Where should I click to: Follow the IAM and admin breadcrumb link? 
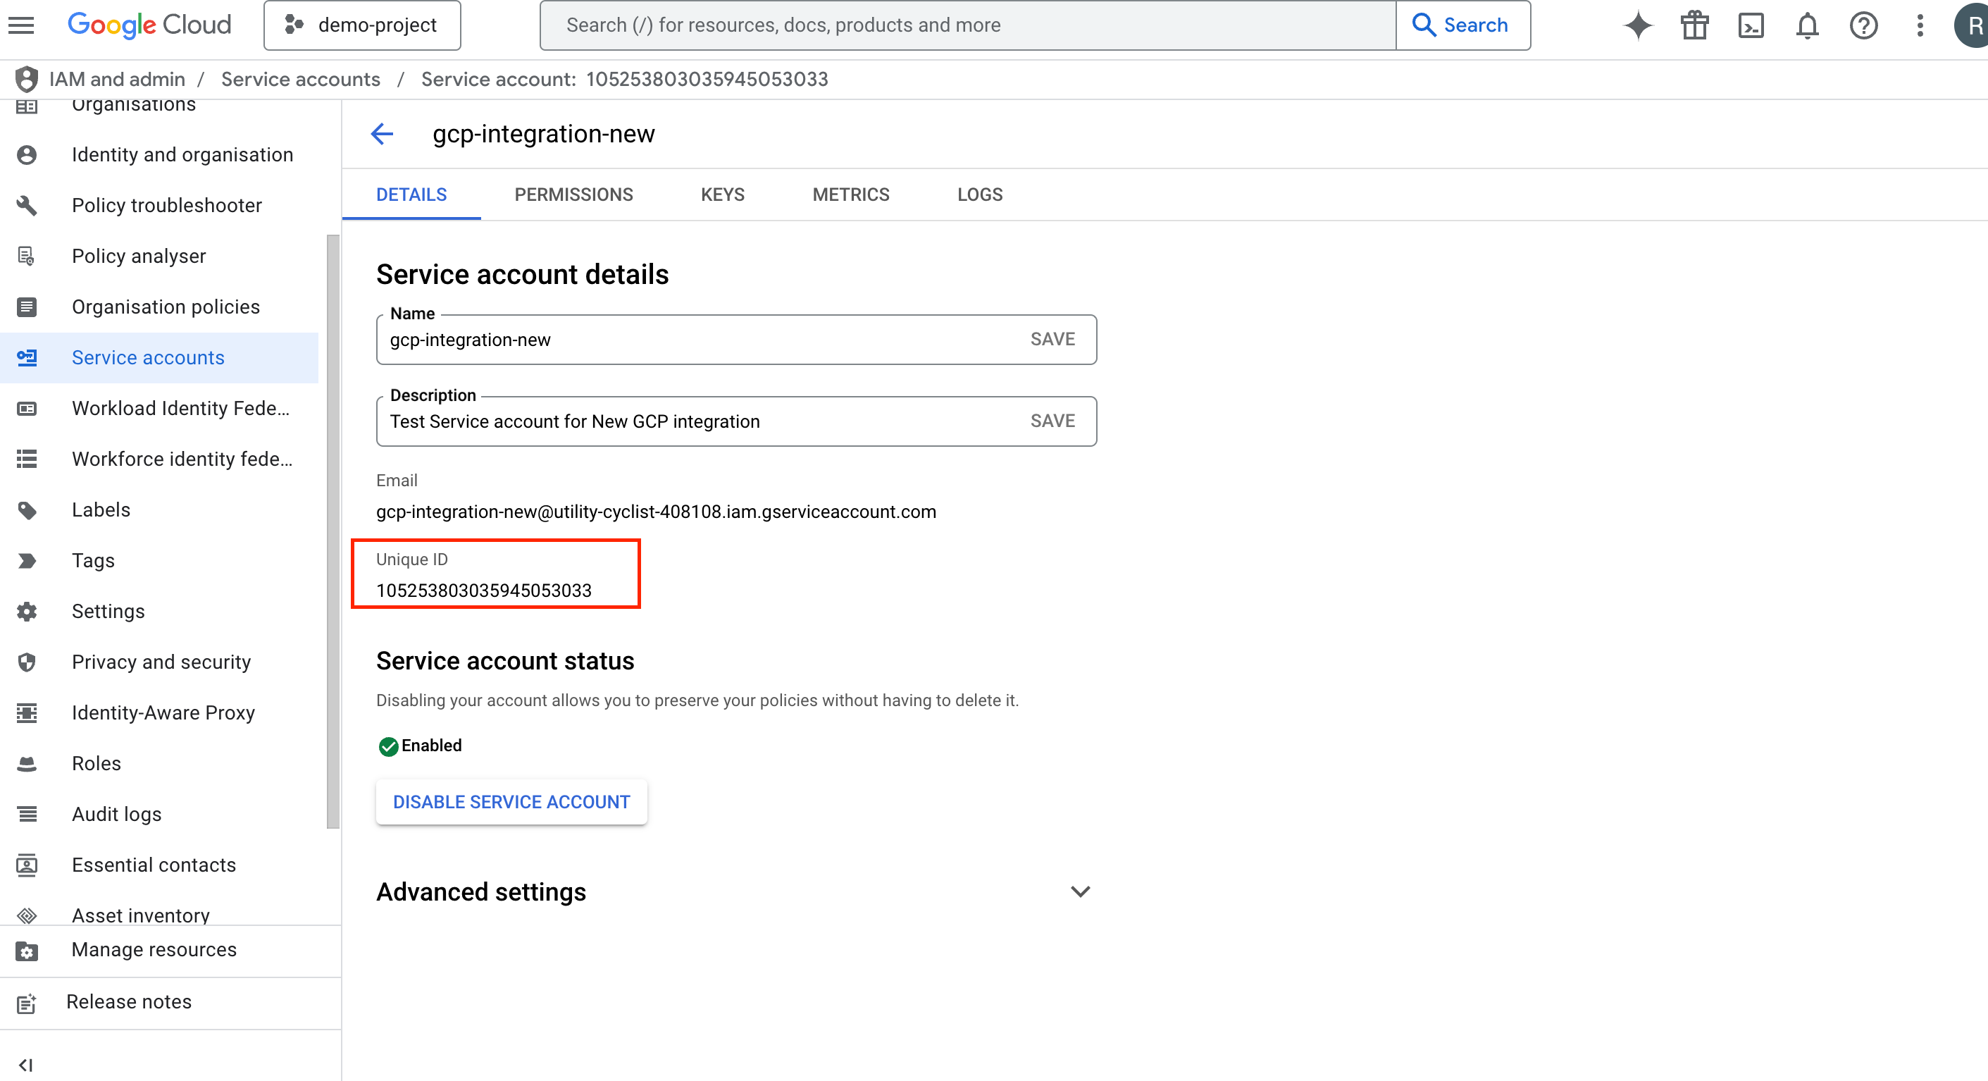point(118,79)
